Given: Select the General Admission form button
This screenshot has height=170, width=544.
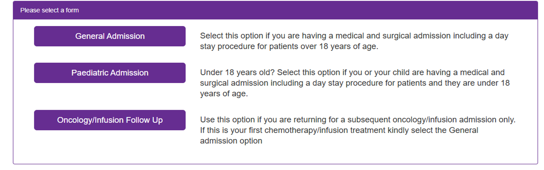Looking at the screenshot, I should coord(110,36).
